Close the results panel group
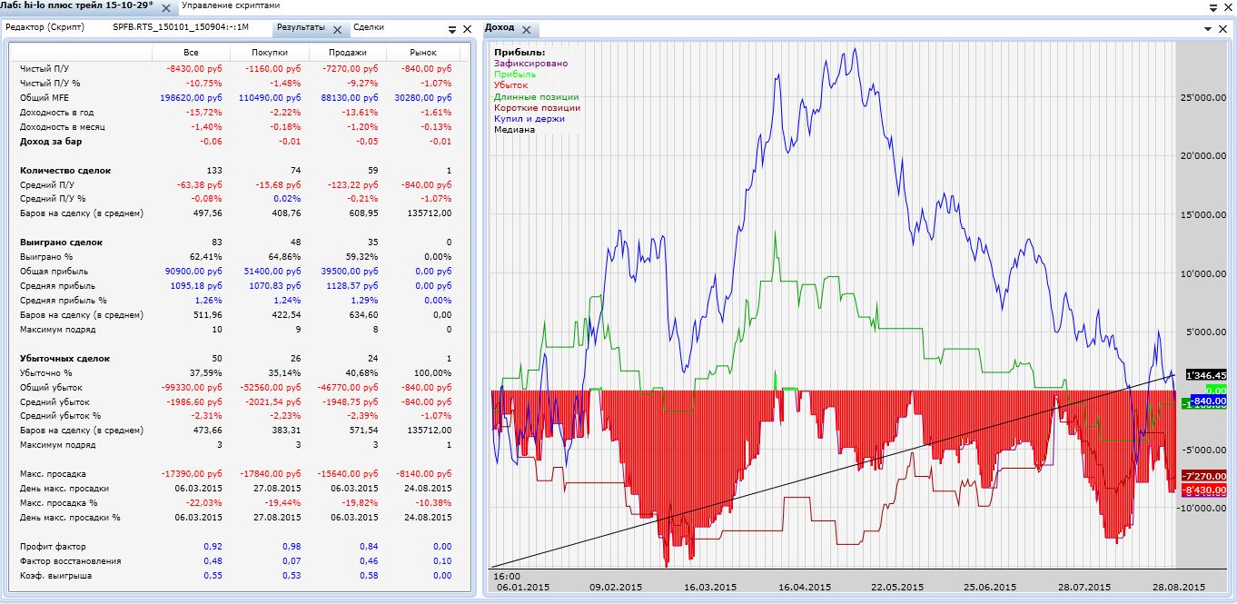 (467, 29)
